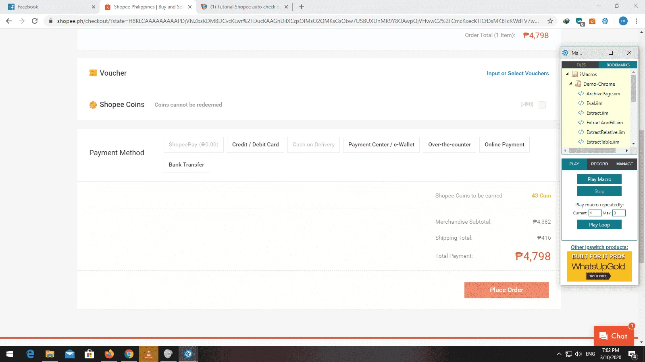Open a new browser tab

302,7
